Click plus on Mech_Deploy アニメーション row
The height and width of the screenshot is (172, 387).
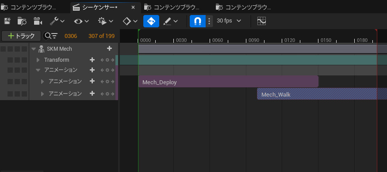pyautogui.click(x=92, y=81)
